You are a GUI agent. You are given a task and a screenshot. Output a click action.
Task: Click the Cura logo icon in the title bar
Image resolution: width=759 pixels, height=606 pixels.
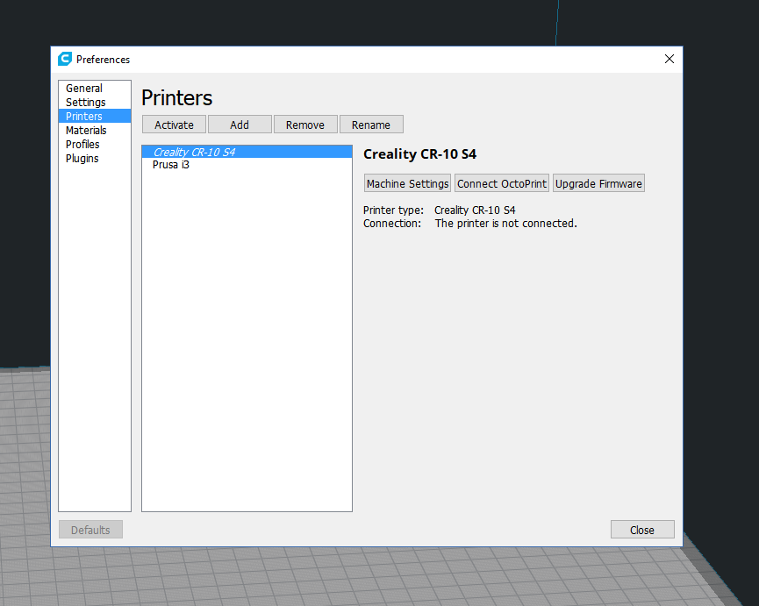coord(65,59)
